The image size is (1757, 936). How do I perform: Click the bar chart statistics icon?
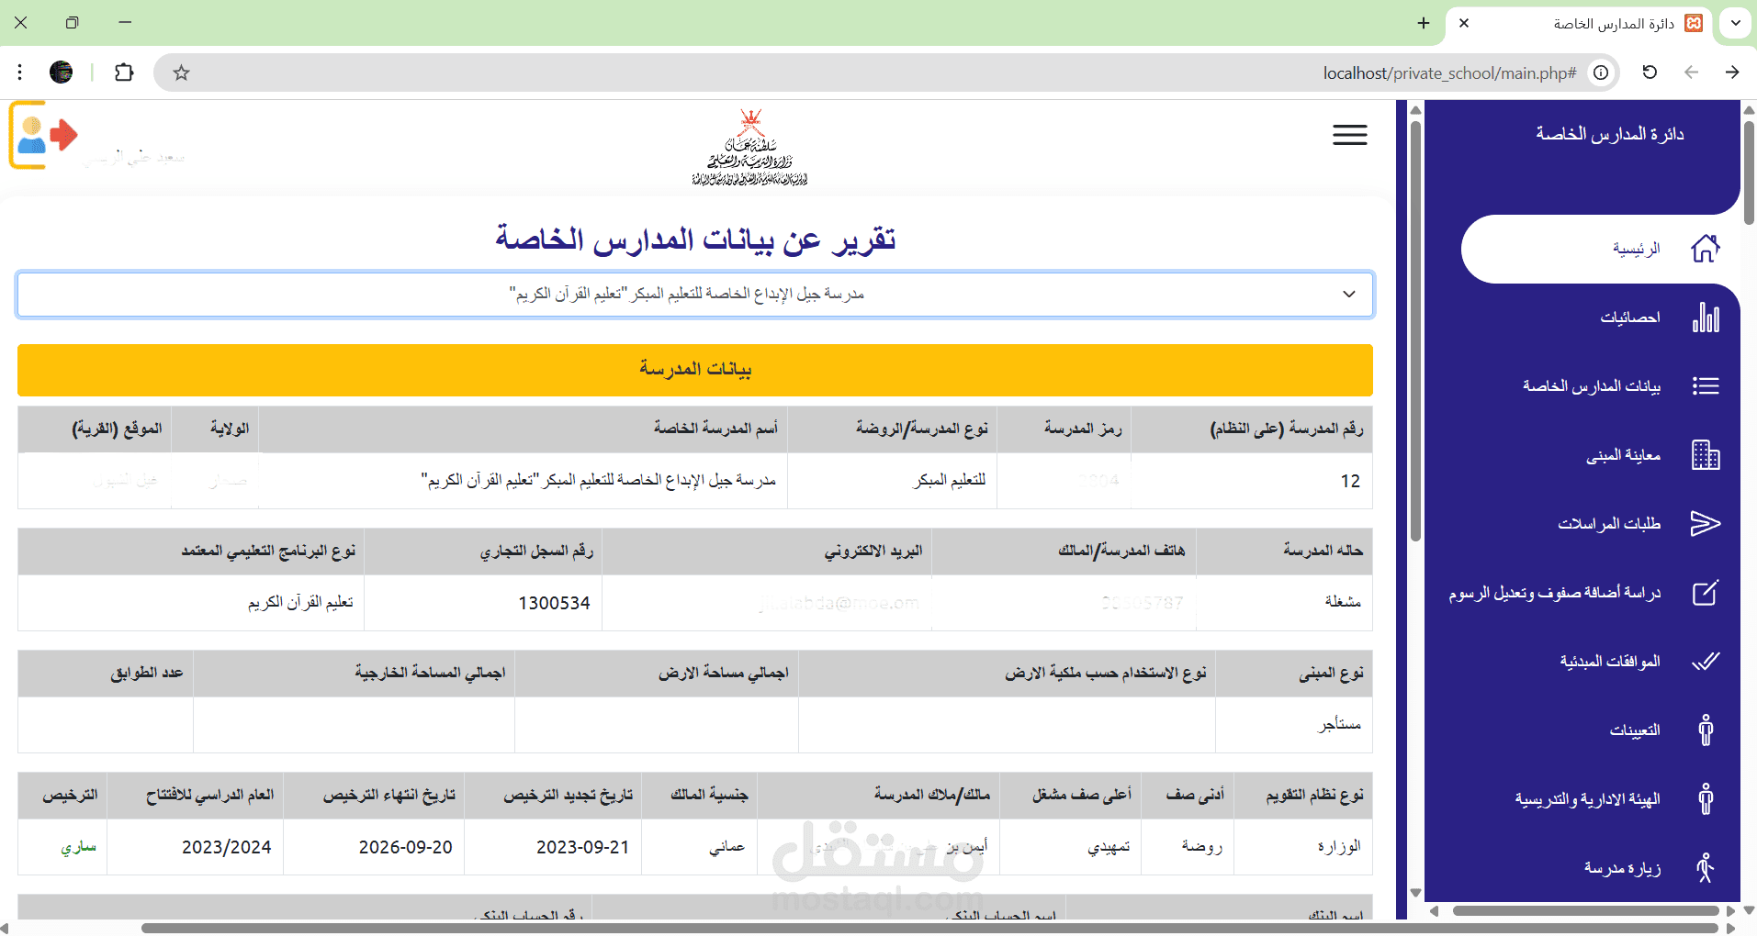point(1706,318)
